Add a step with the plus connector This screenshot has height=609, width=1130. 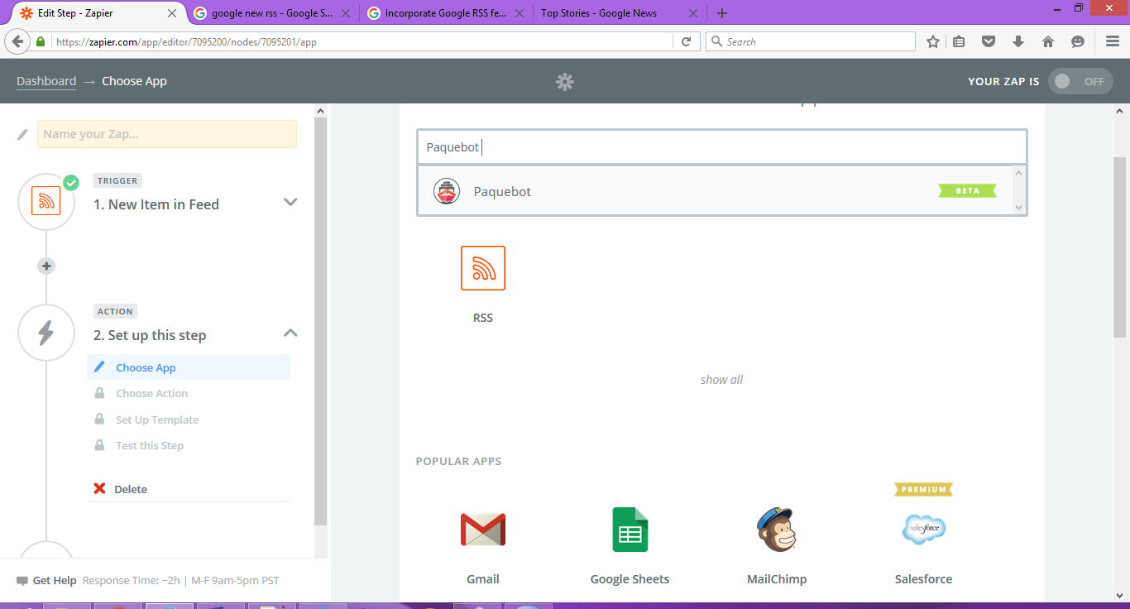point(46,266)
